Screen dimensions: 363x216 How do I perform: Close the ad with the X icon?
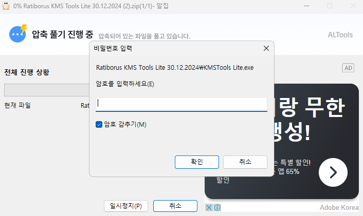209,207
